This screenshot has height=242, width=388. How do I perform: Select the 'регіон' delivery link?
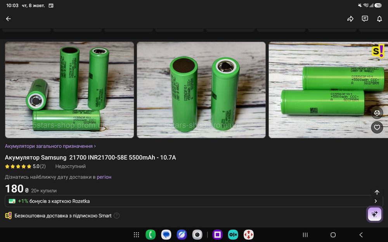(104, 177)
